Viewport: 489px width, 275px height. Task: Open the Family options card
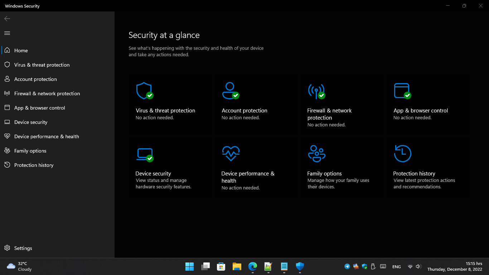click(342, 168)
